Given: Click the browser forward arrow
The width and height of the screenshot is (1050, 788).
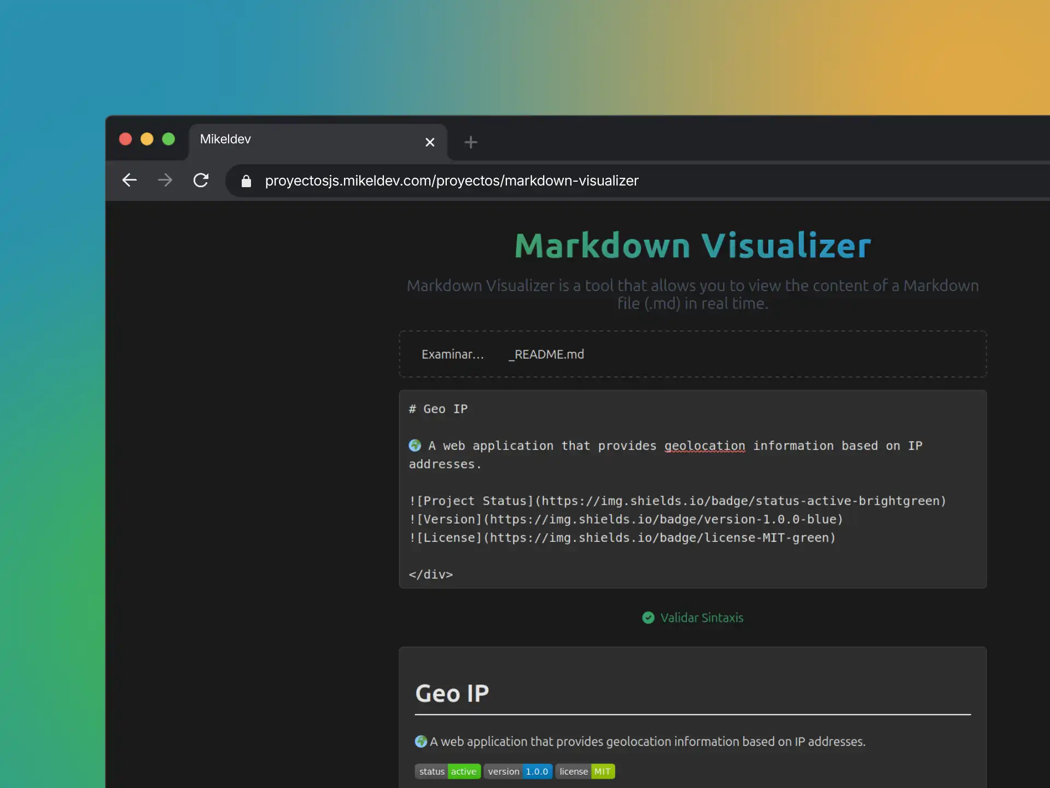Looking at the screenshot, I should coord(165,180).
